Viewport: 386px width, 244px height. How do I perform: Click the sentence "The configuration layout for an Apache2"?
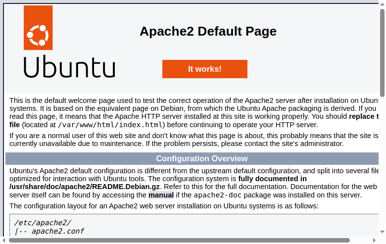point(164,206)
